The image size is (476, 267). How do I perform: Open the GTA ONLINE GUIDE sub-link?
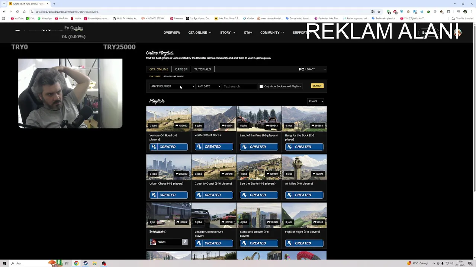(x=173, y=76)
